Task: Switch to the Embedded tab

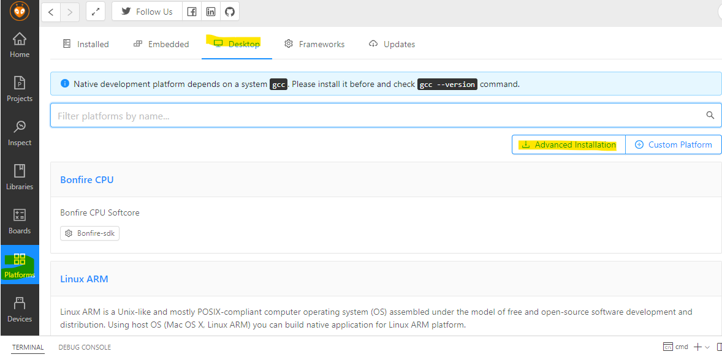Action: 161,44
